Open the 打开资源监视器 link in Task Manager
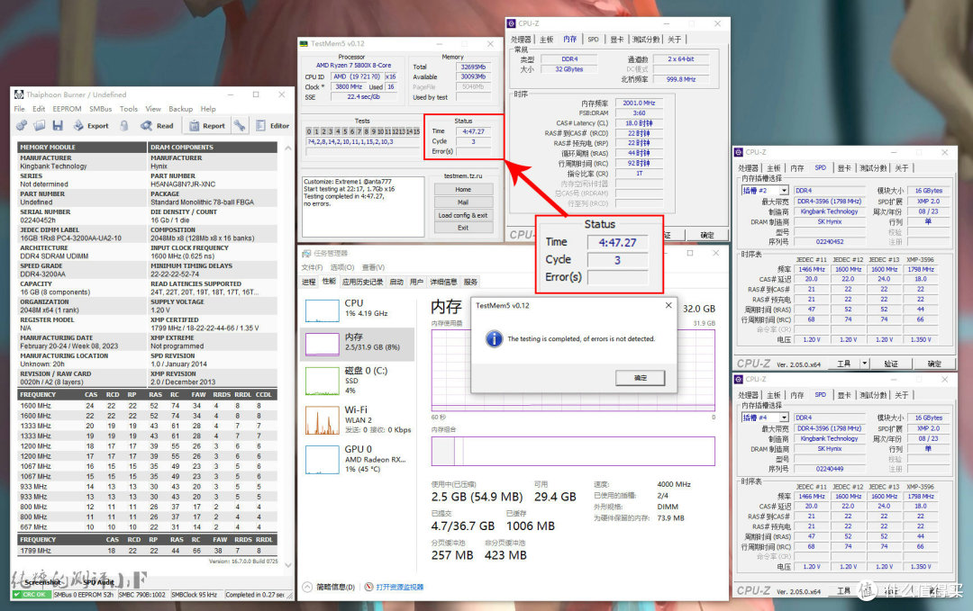Image resolution: width=973 pixels, height=611 pixels. 400,587
